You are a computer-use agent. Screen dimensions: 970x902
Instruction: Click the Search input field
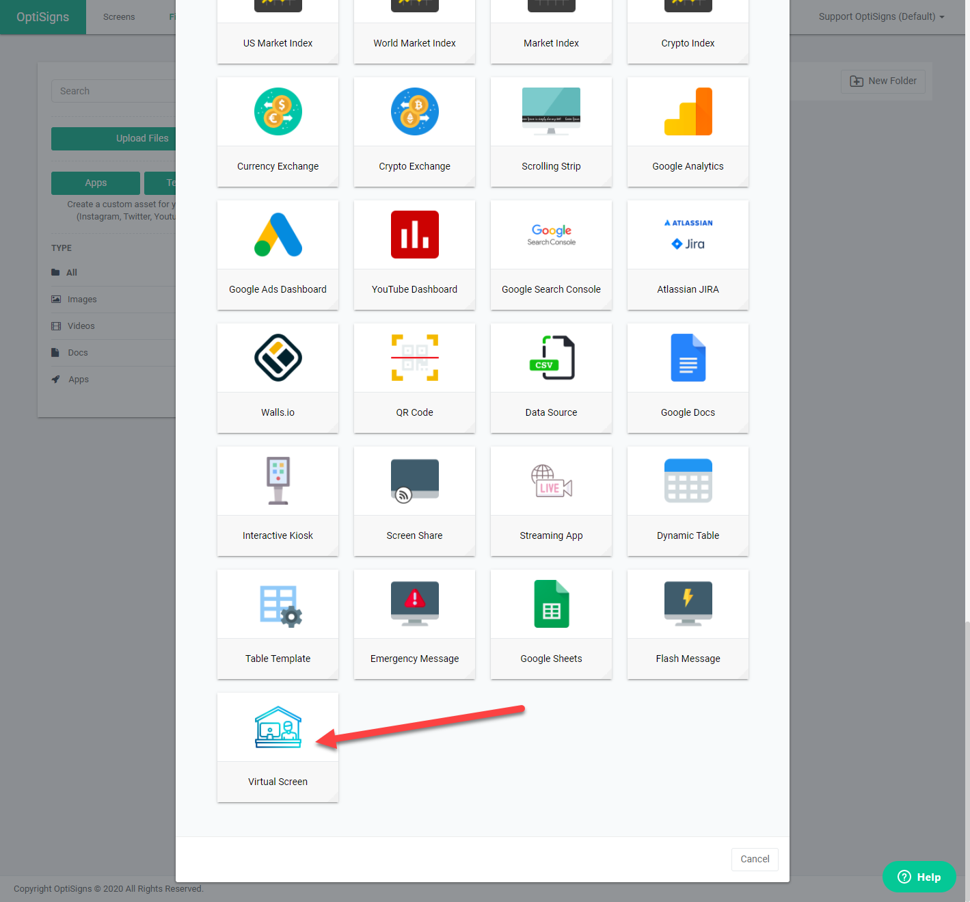tap(113, 91)
